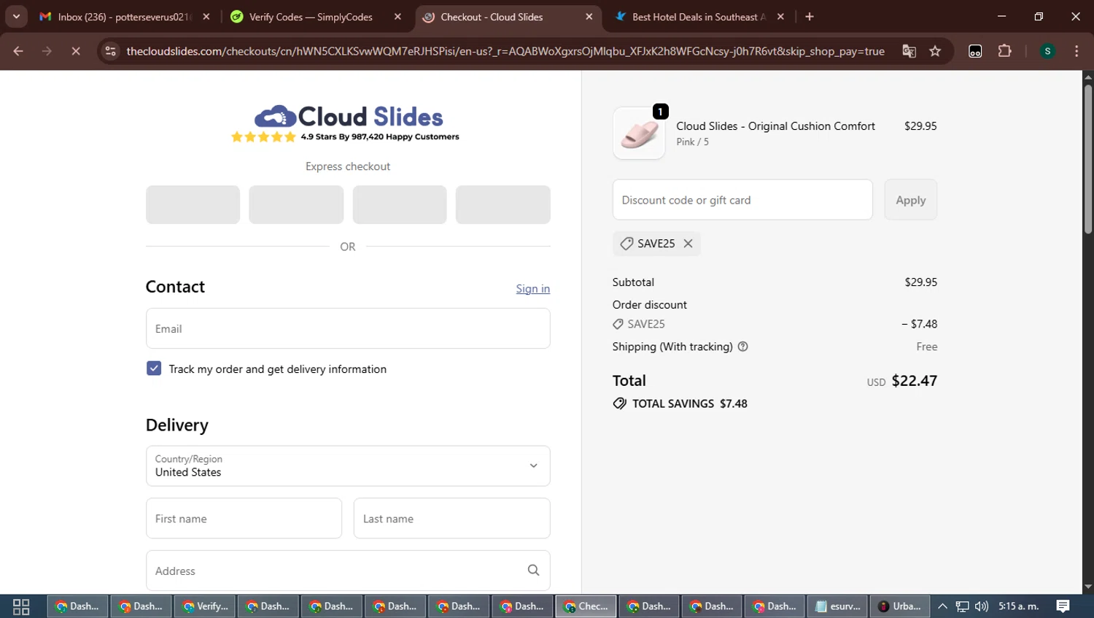Close the Verify Codes tab
The height and width of the screenshot is (618, 1094).
pos(397,17)
